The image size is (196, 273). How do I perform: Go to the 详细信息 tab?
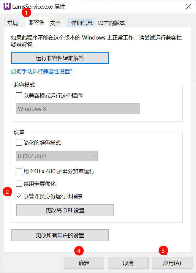(x=82, y=23)
